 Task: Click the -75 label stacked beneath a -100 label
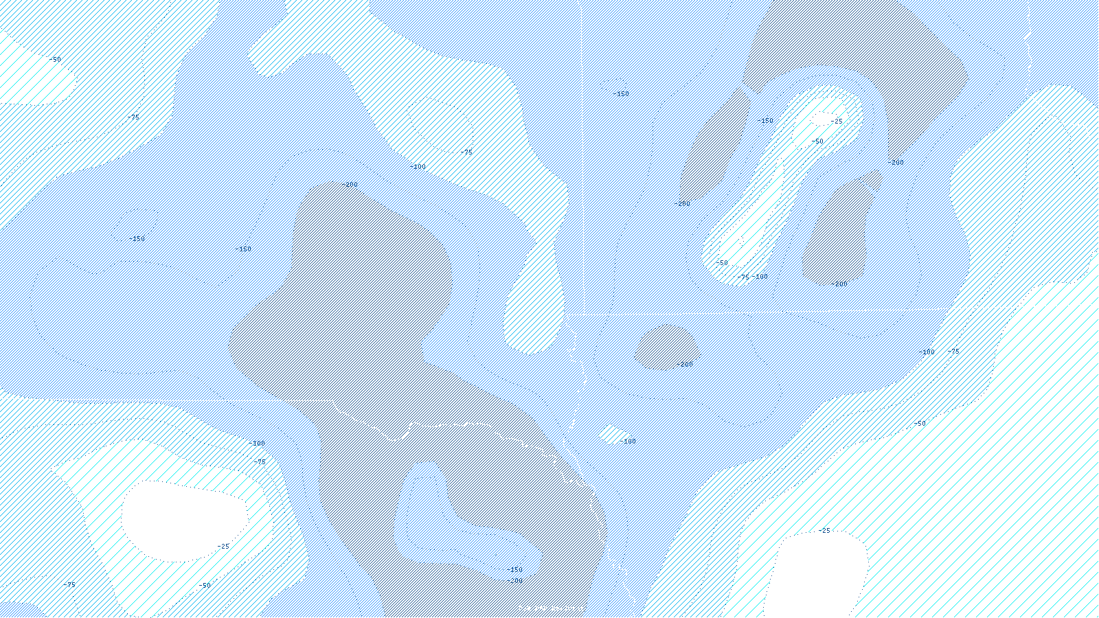click(x=259, y=462)
